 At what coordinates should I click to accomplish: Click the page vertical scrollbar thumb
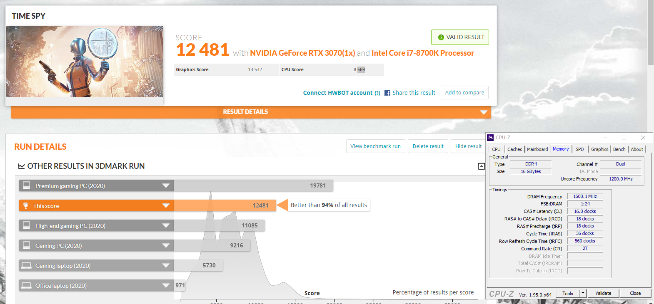click(651, 32)
